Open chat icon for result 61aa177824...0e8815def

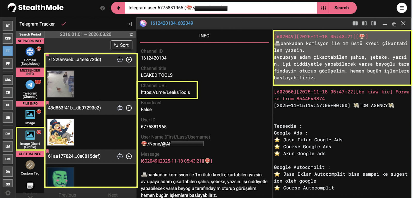[x=120, y=156]
